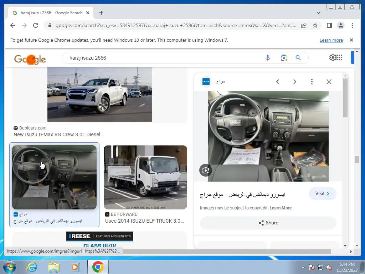Open Windows Explorer from taskbar

pyautogui.click(x=54, y=267)
